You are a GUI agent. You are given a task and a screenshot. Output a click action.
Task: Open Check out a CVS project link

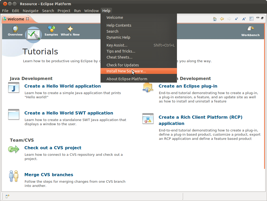(x=53, y=148)
